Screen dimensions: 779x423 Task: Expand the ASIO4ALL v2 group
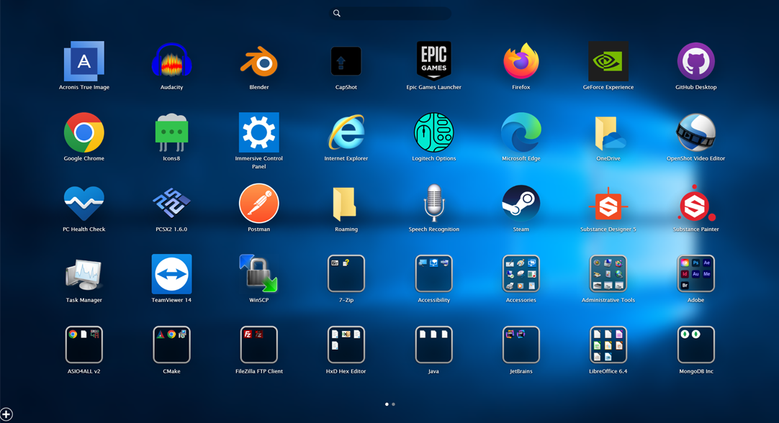click(84, 345)
